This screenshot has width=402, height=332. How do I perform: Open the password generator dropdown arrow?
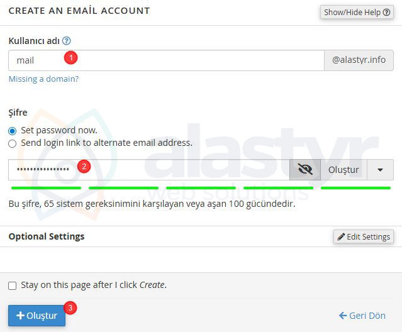(380, 170)
